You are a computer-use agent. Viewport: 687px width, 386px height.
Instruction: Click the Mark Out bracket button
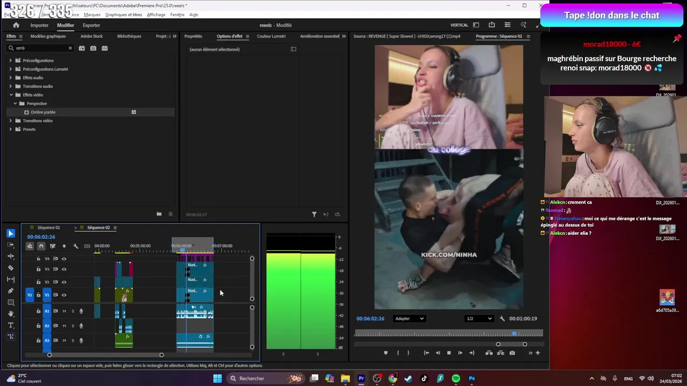coord(408,353)
